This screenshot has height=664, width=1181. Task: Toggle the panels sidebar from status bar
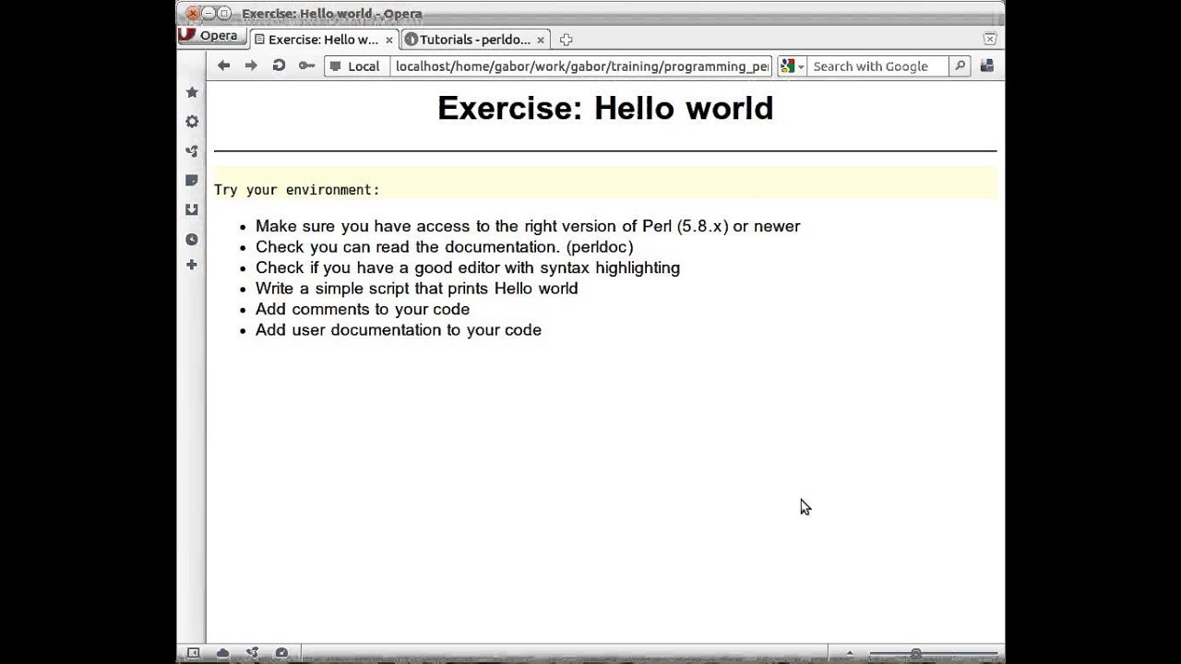(x=193, y=653)
